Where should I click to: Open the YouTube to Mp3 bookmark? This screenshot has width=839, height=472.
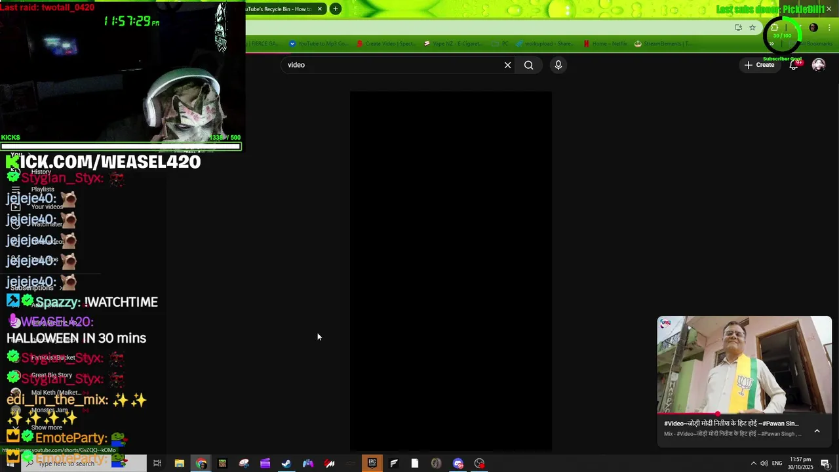[317, 44]
